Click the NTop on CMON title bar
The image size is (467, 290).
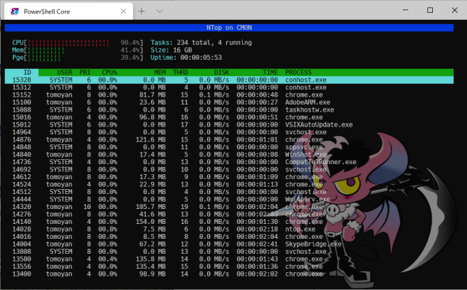(x=229, y=28)
